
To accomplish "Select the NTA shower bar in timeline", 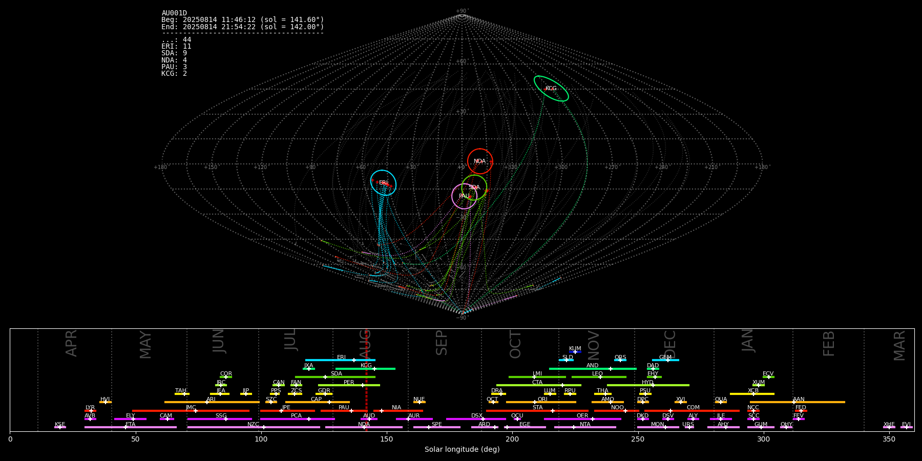I will point(585,427).
